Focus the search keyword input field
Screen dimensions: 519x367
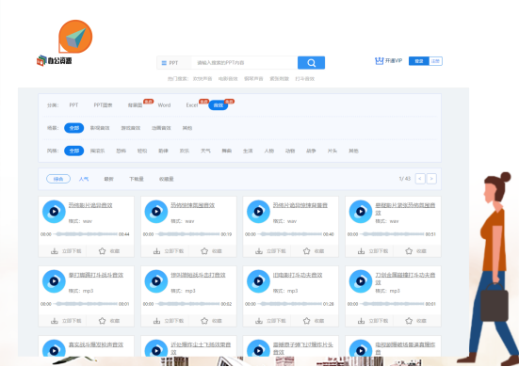[244, 63]
